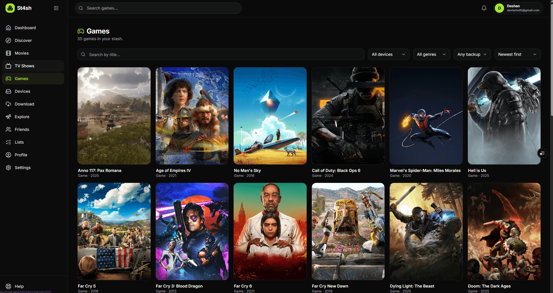Screen dimensions: 553x293
Task: Click the 35 games in your stash text
Action: (100, 39)
